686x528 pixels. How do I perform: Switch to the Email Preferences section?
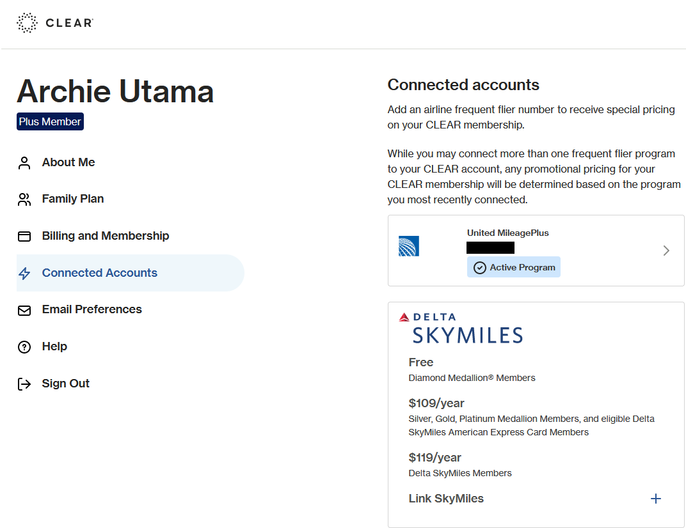[92, 309]
